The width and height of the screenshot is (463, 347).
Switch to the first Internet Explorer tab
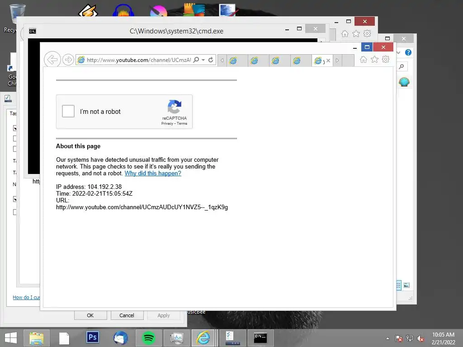point(237,61)
